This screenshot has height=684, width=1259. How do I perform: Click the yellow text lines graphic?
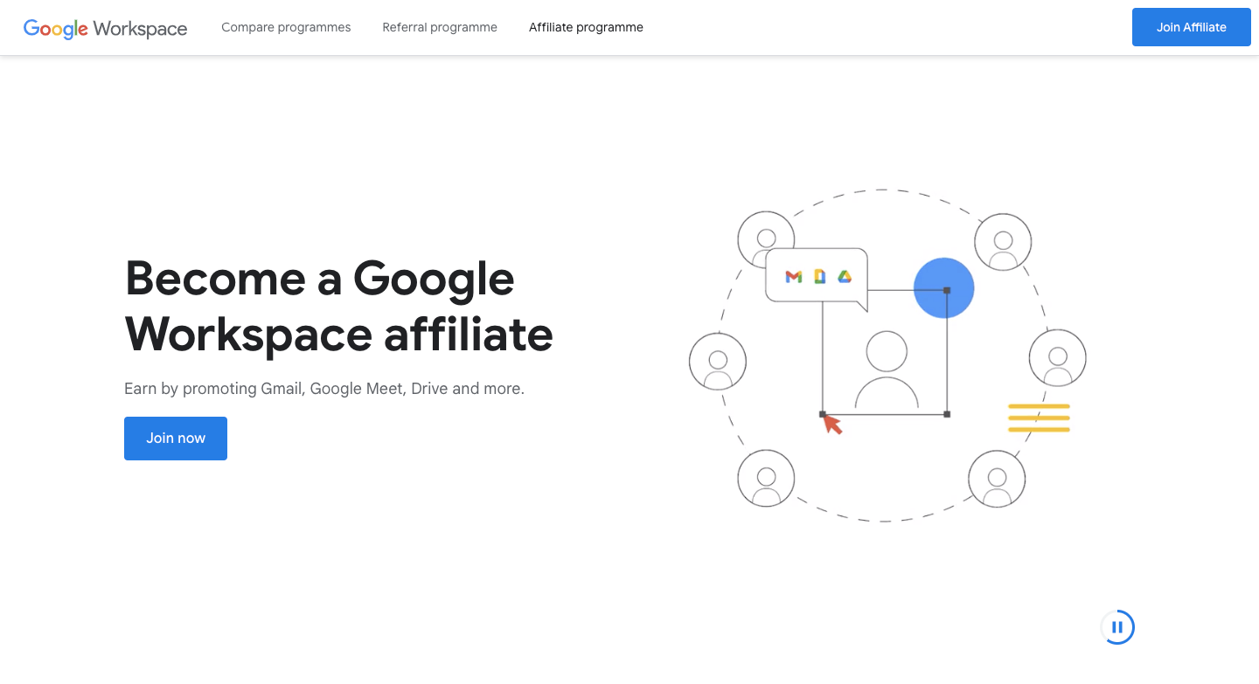pos(1039,418)
